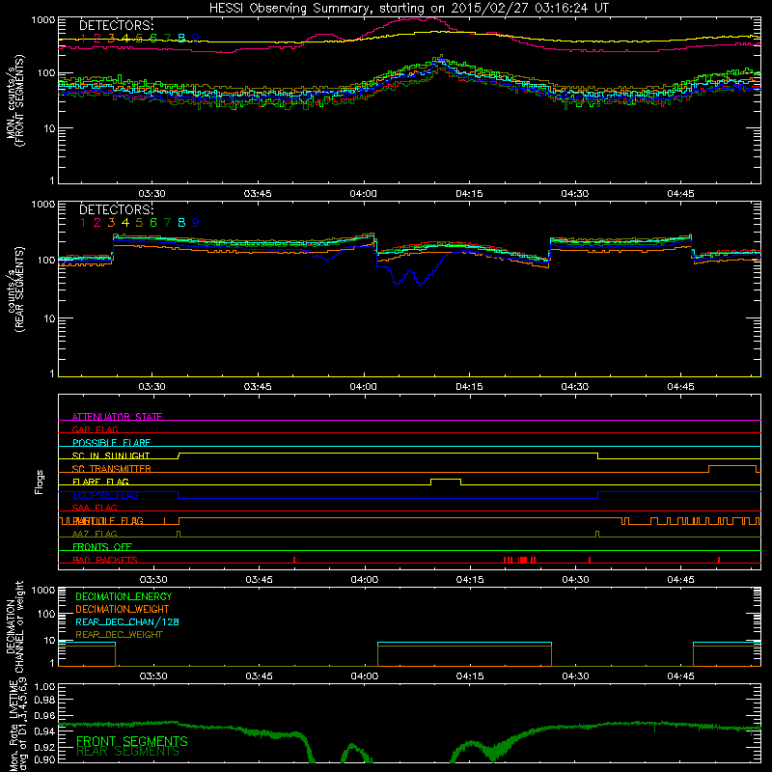Click the POSSIBLE FLARE flag label
Viewport: 772px width, 772px height.
pos(111,443)
